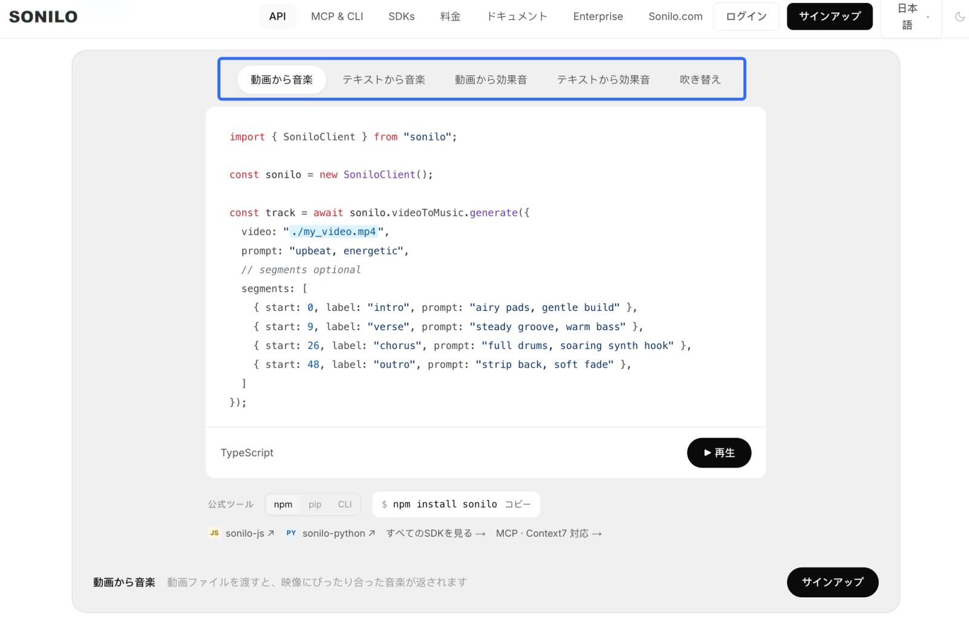The image size is (969, 624).
Task: Visit Sonilo.com from the navigation
Action: pos(675,16)
